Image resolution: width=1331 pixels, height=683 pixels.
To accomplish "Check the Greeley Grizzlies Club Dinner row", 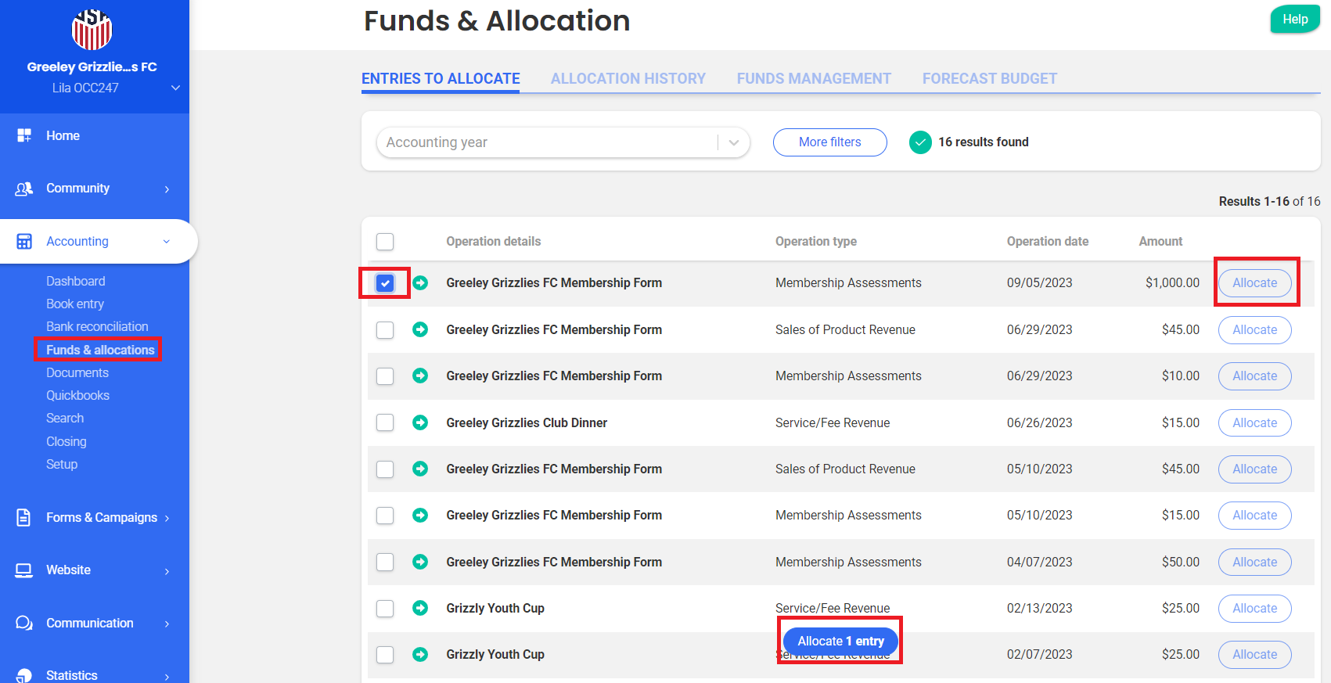I will point(385,422).
